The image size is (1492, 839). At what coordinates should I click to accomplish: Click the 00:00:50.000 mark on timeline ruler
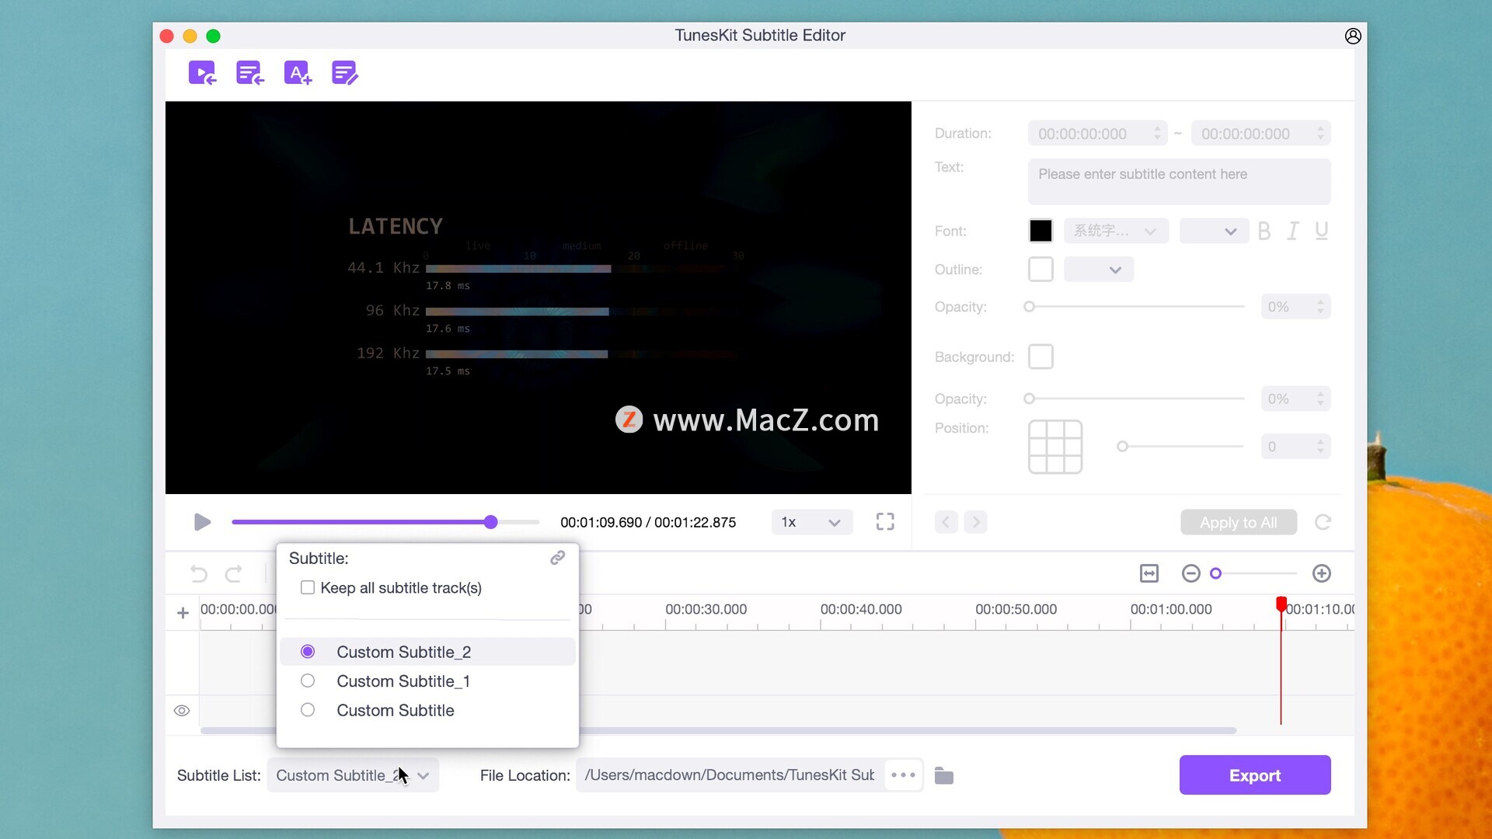(x=1016, y=610)
